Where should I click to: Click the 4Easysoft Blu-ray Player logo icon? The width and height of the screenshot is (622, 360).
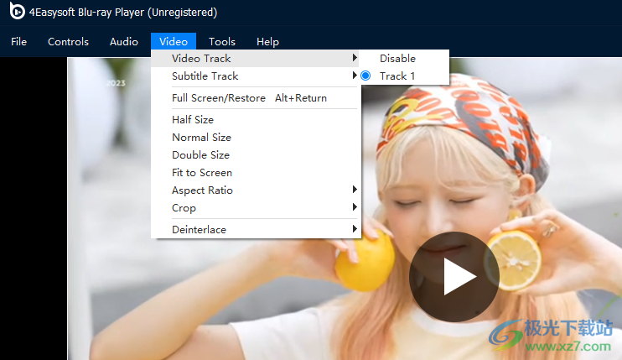[17, 11]
